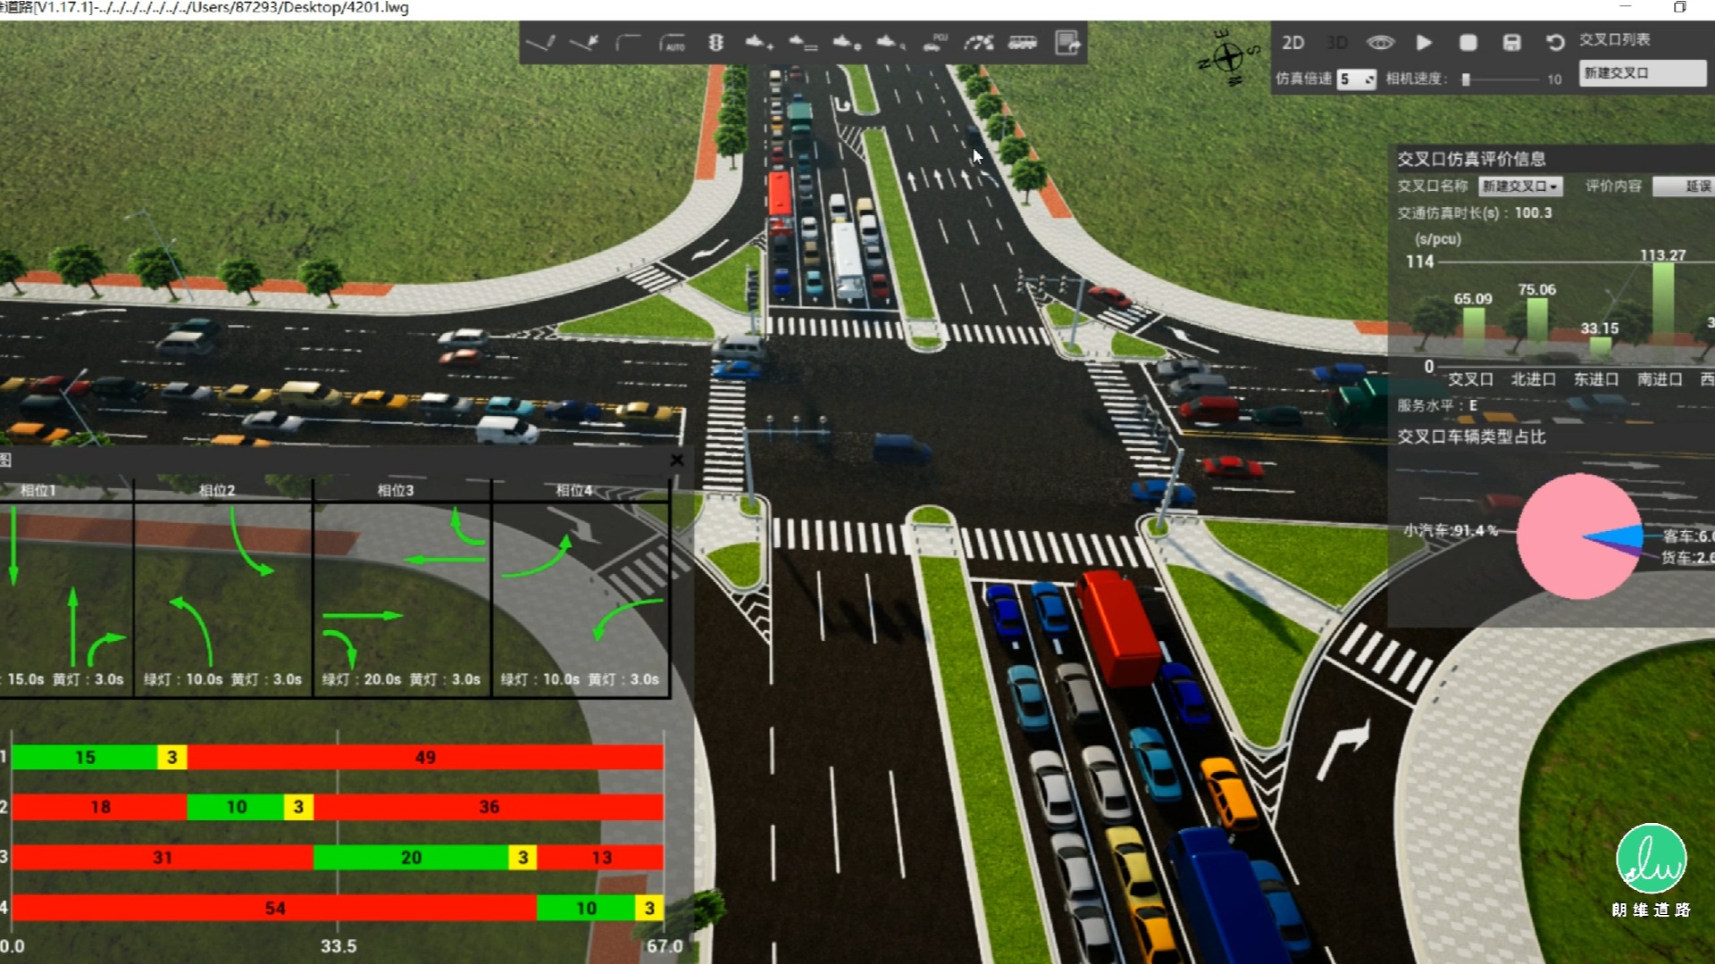Click the add vehicle icon
Viewport: 1715px width, 964px height.
[x=759, y=42]
